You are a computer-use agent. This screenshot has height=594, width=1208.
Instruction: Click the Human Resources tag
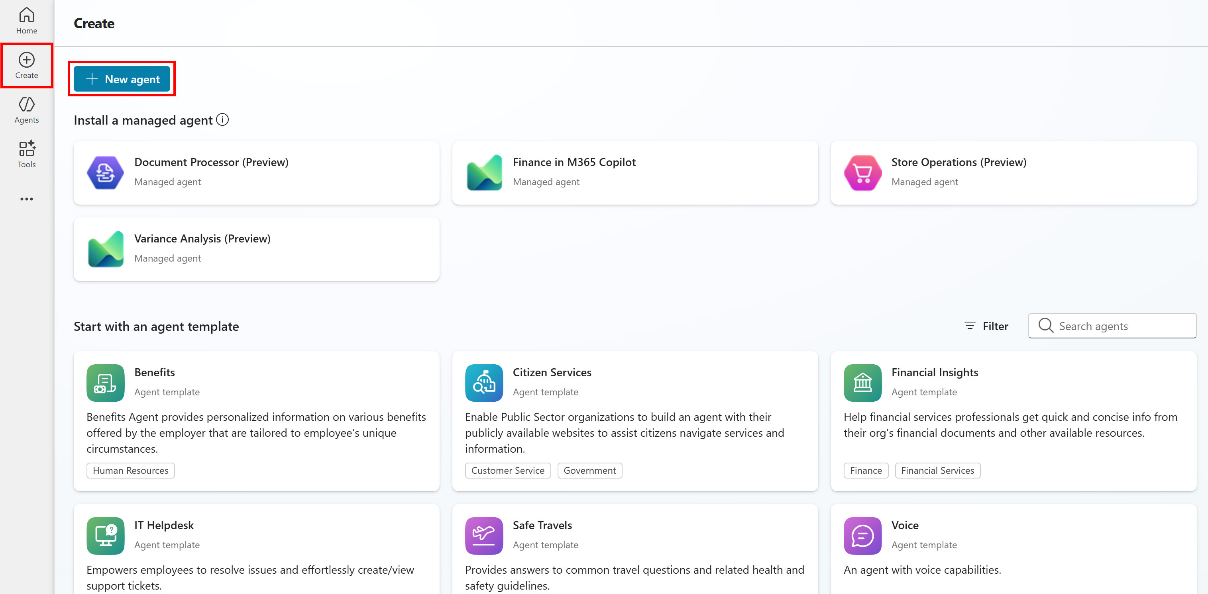click(130, 470)
